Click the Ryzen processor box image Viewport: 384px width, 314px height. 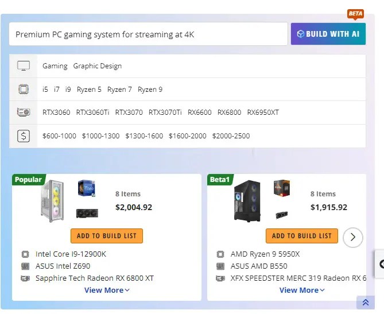282,188
